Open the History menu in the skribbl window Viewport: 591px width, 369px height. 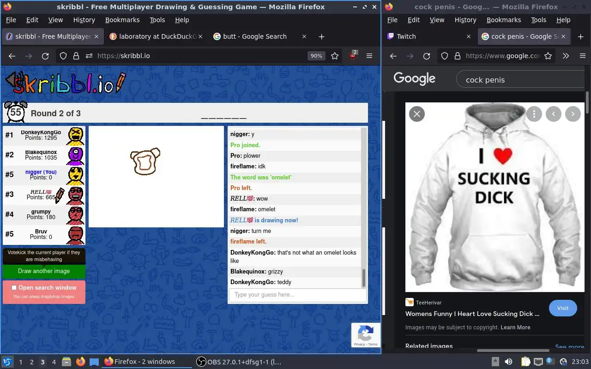pyautogui.click(x=84, y=20)
